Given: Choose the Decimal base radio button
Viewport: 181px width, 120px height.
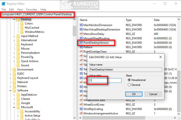Looking at the screenshot, I should click(x=130, y=85).
